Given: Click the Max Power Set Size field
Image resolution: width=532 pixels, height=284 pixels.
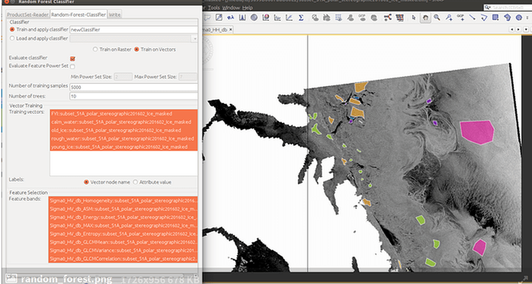Looking at the screenshot, I should 187,77.
